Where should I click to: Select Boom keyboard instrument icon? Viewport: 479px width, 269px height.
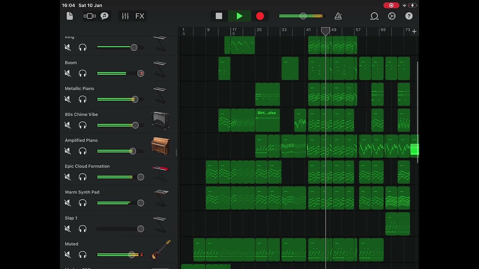click(x=160, y=69)
